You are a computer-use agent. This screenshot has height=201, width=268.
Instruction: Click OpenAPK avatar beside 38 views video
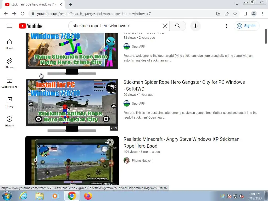[127, 46]
